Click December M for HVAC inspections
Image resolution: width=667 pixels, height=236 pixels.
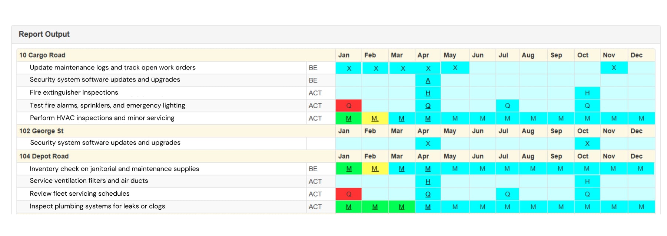(x=641, y=118)
